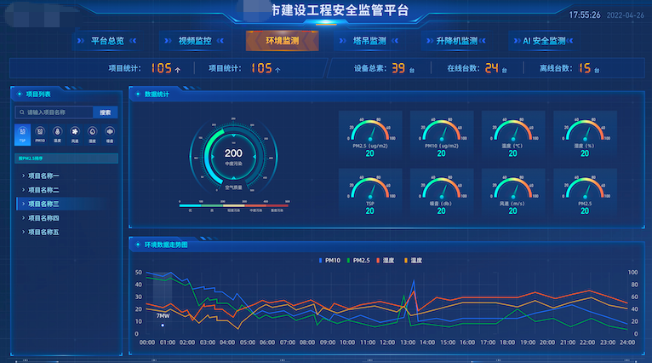Click the PM10 (ug/m2) gauge card
Image resolution: width=652 pixels, height=363 pixels.
click(x=442, y=134)
